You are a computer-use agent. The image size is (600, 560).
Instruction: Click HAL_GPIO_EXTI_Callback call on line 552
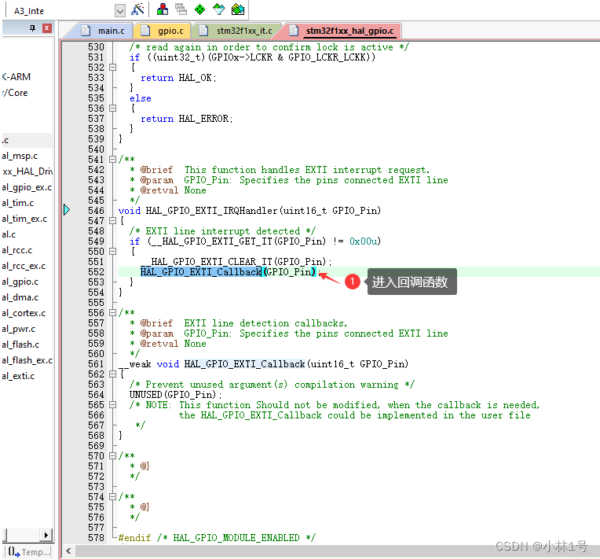pos(201,272)
